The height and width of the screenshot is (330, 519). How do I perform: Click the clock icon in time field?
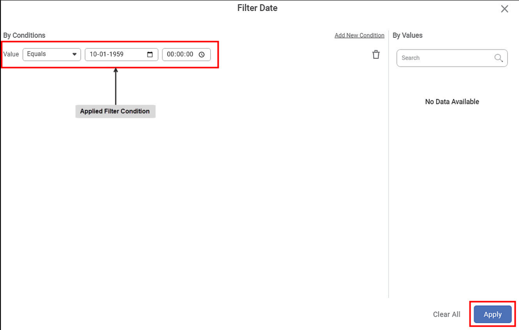[202, 54]
